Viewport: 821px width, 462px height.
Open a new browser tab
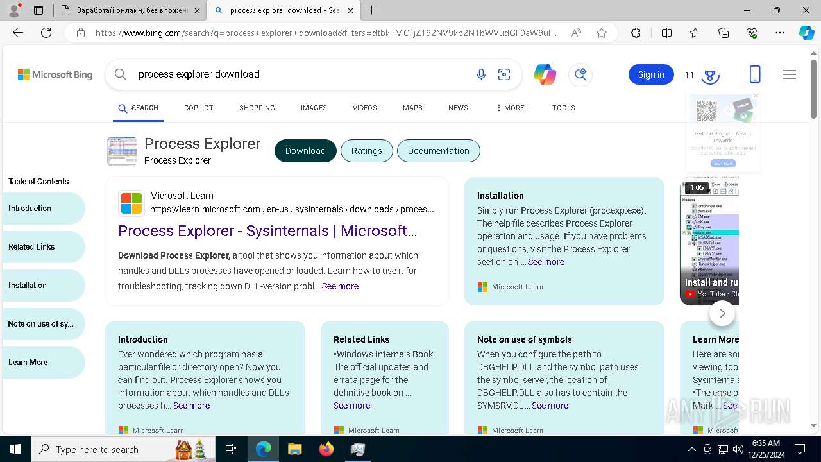pos(372,10)
